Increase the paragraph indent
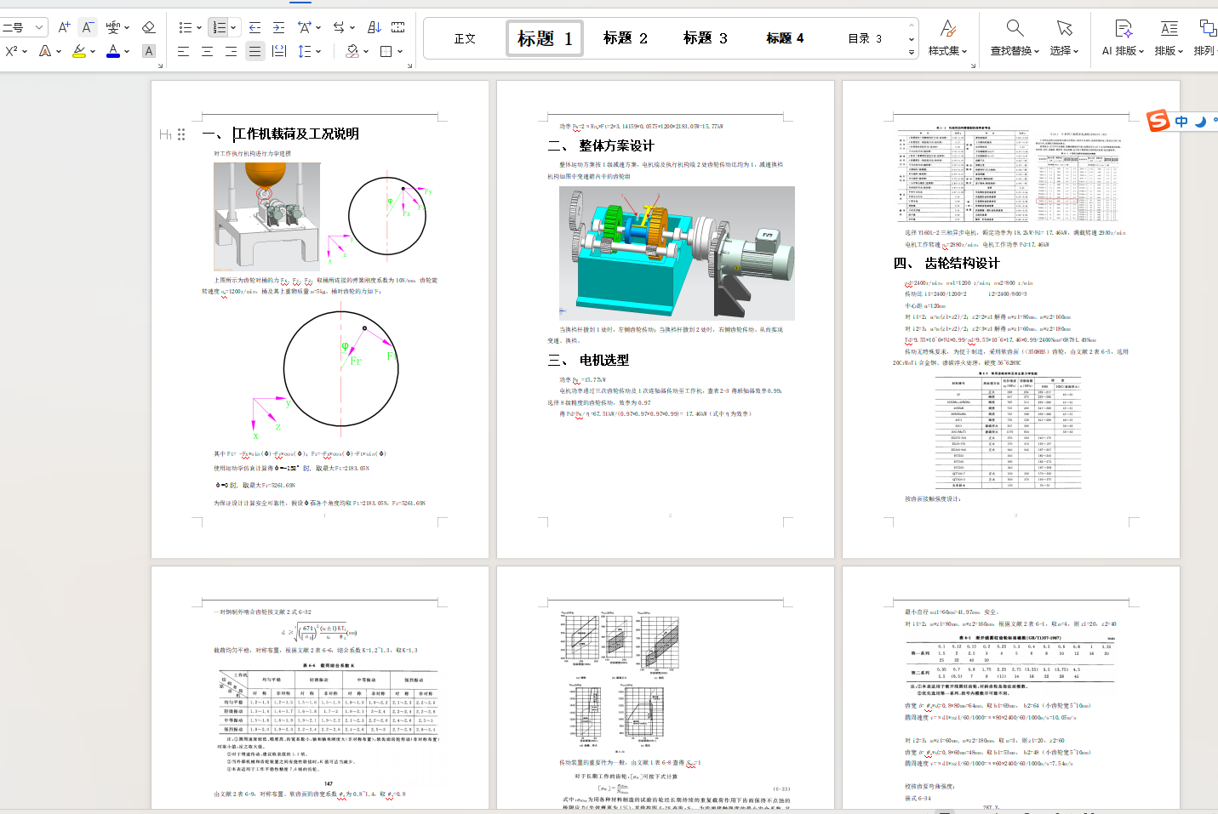The width and height of the screenshot is (1218, 814). pyautogui.click(x=278, y=27)
